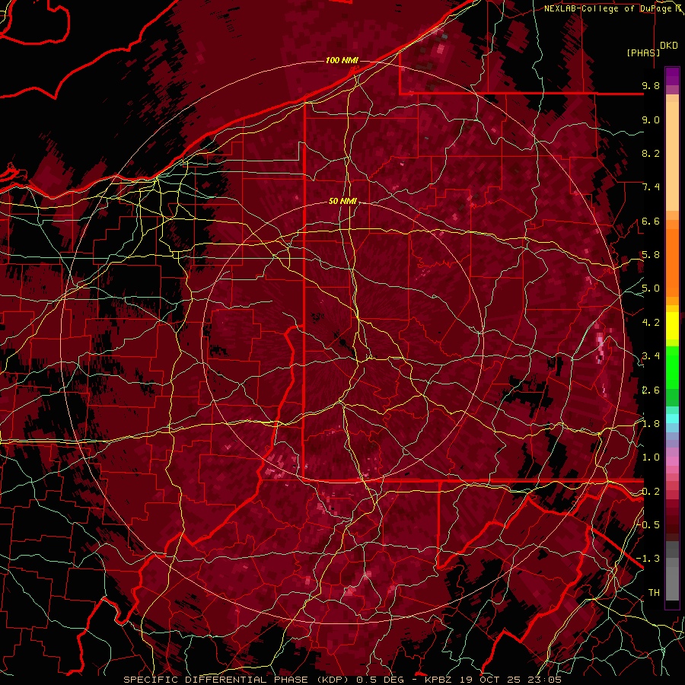Pick the bright orange color bar segment
The height and width of the screenshot is (685, 685).
click(x=672, y=262)
